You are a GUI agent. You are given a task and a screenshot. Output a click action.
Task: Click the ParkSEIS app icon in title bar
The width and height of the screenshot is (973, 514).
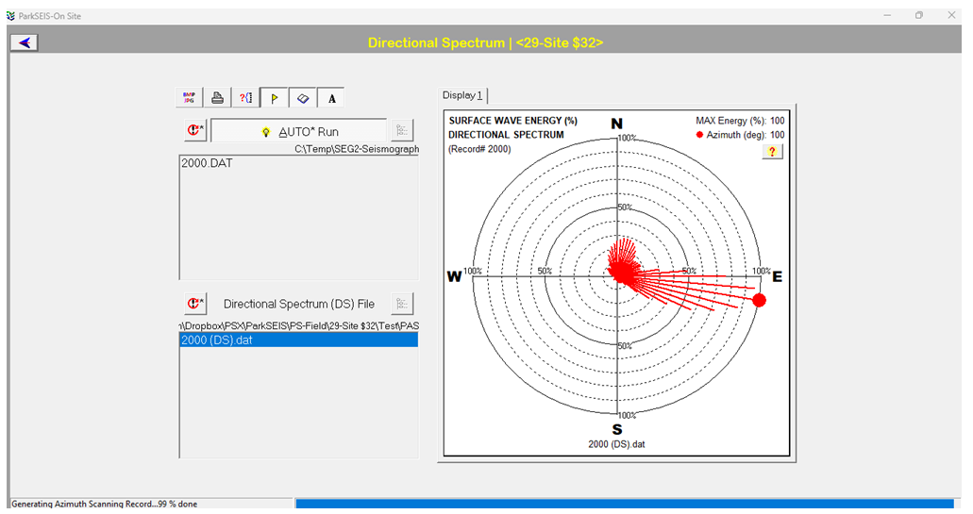9,15
